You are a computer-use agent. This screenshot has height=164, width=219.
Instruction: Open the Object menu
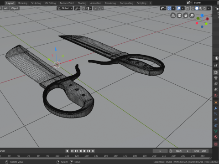(15, 8)
